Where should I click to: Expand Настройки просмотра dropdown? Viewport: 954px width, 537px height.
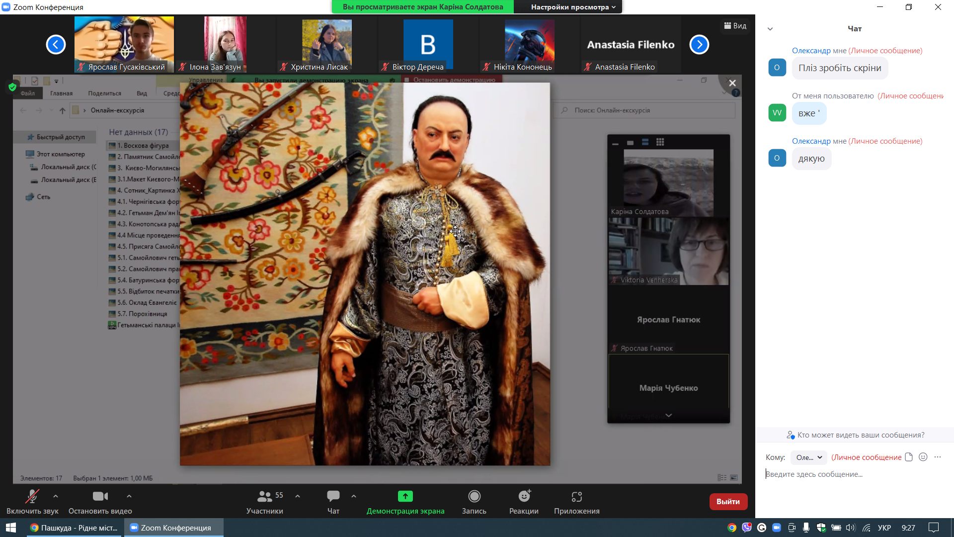573,7
